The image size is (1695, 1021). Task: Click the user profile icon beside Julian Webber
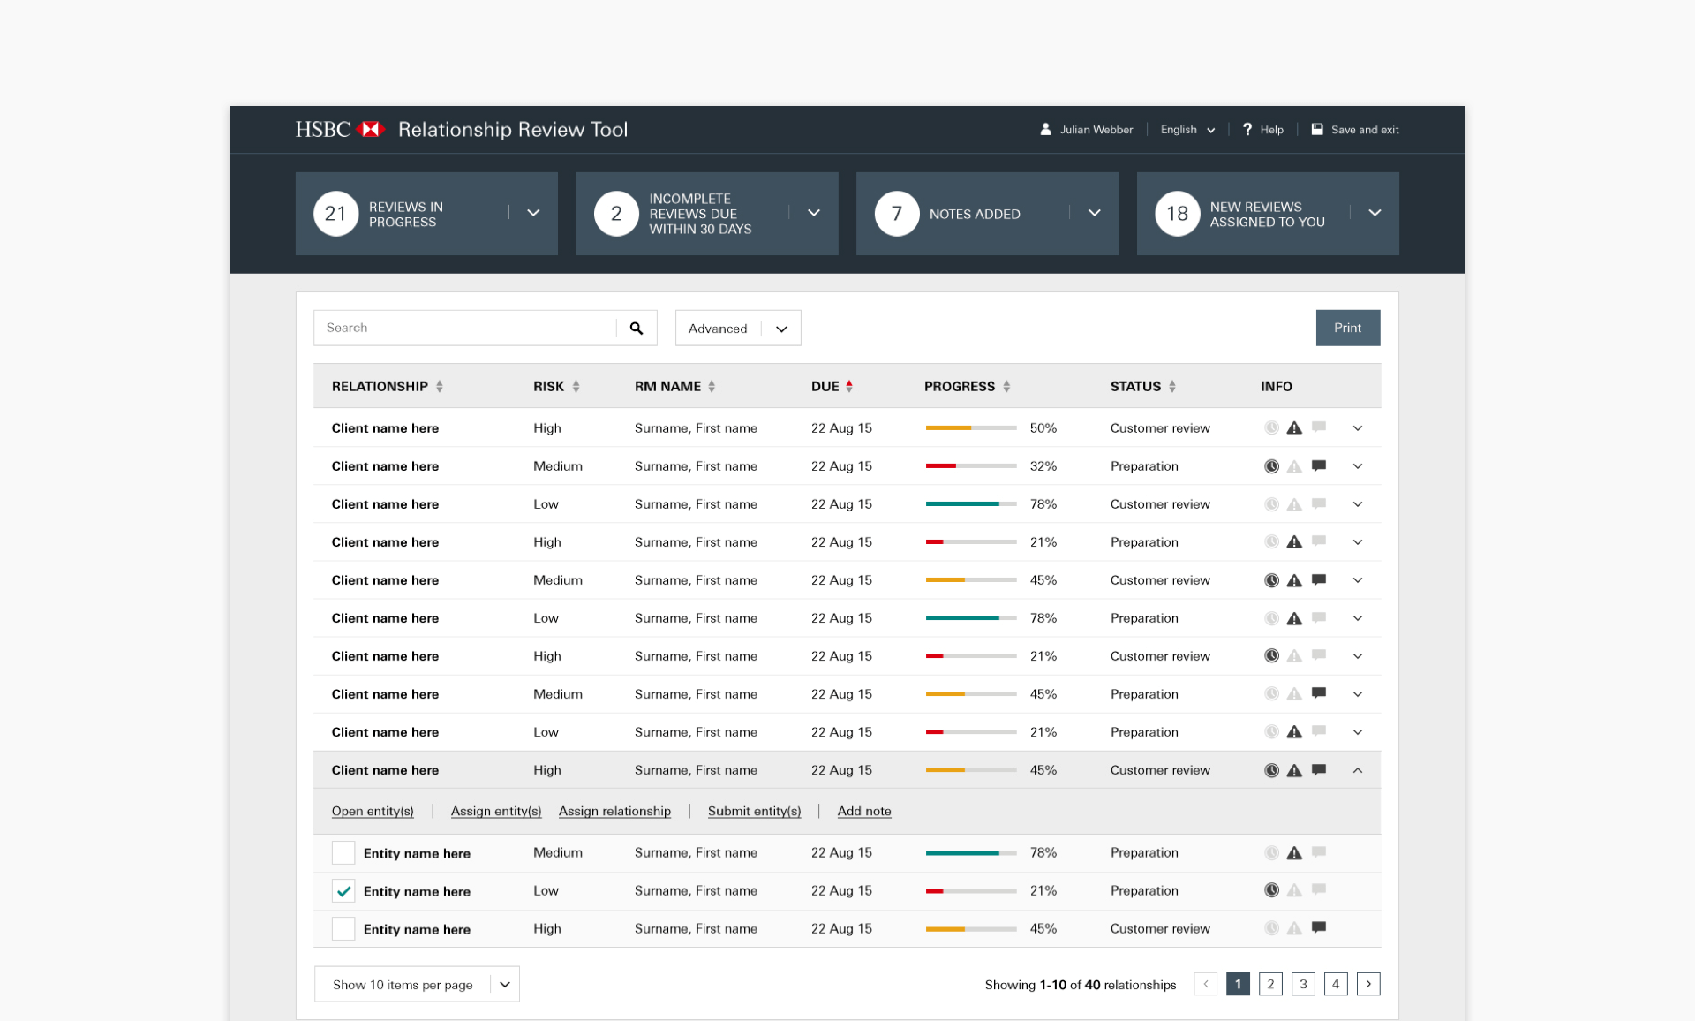click(1045, 130)
